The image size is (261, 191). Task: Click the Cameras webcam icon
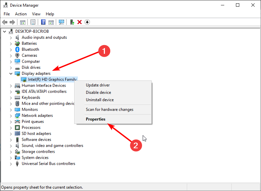(x=17, y=55)
